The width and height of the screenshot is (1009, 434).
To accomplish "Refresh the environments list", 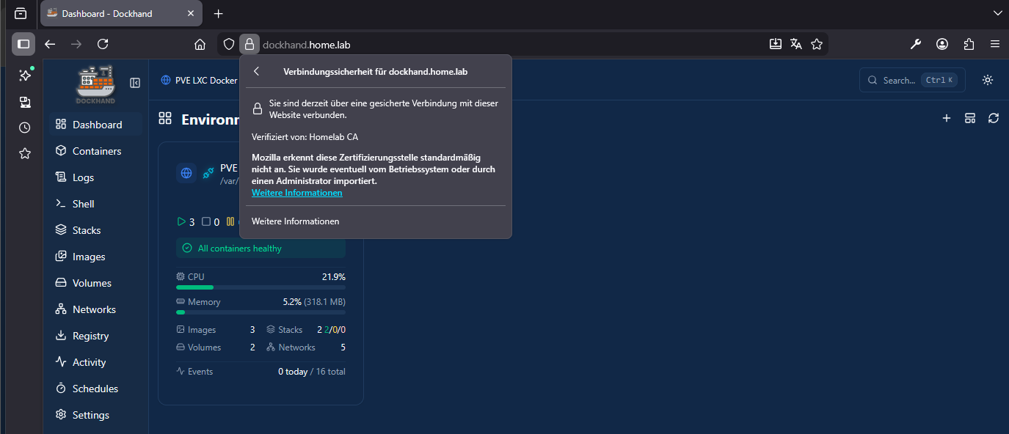I will point(994,117).
